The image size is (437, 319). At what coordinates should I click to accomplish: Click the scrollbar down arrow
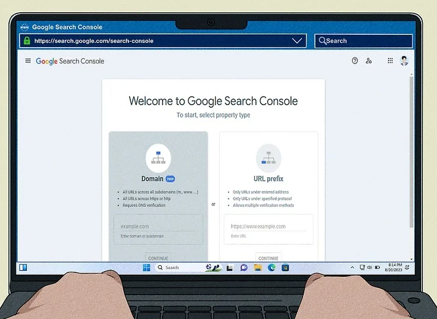click(412, 259)
